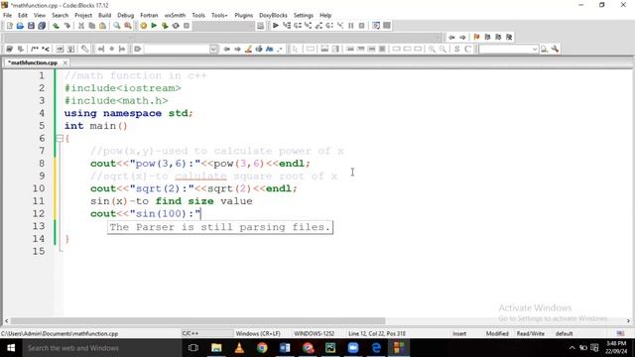Image resolution: width=635 pixels, height=357 pixels.
Task: Select the mathfunction.cpp editor tab
Action: pos(33,62)
